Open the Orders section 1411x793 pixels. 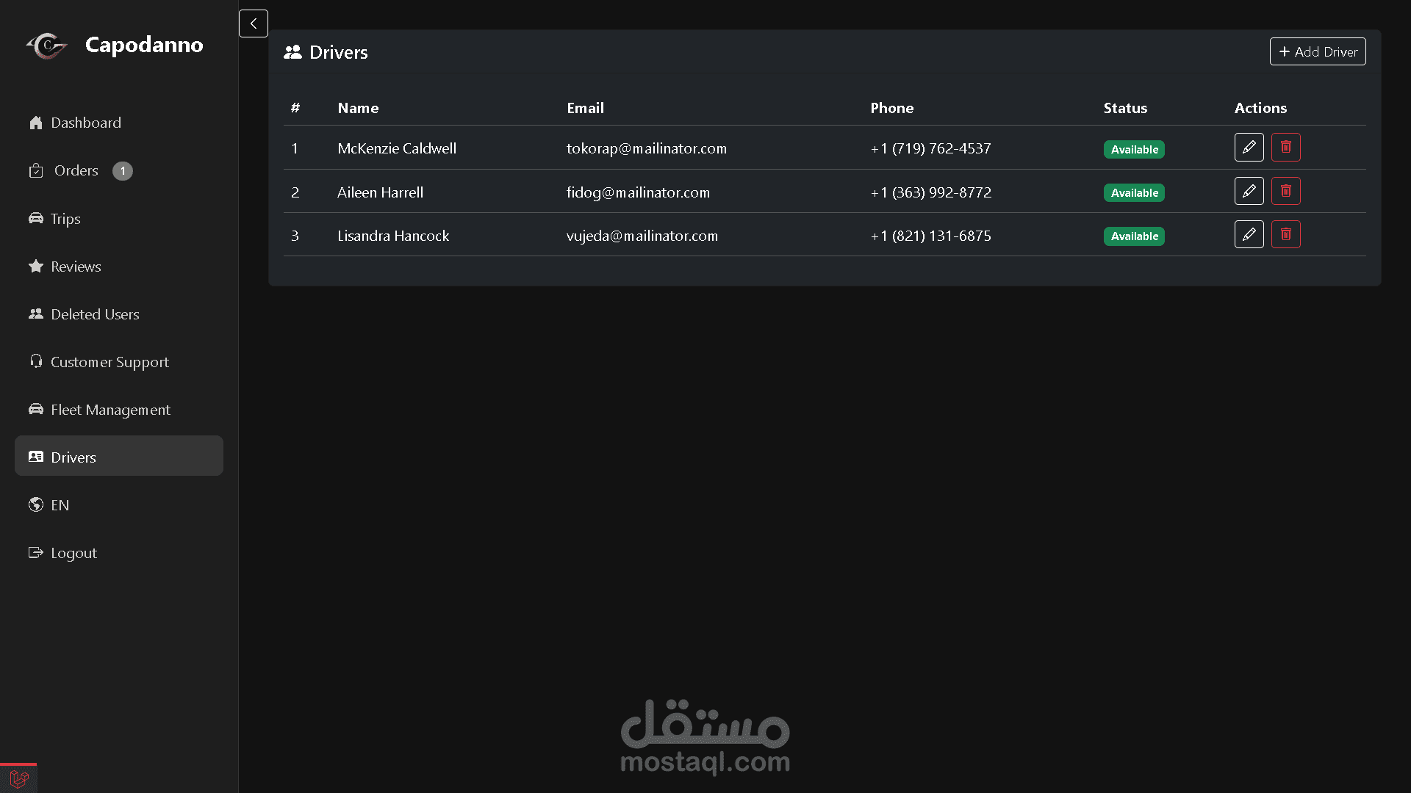76,170
